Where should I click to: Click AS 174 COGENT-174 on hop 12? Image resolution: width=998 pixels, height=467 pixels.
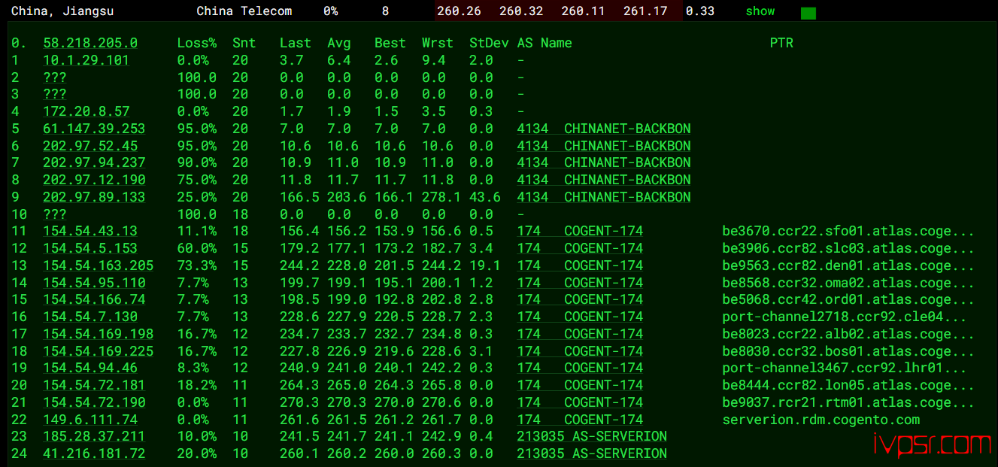point(579,248)
